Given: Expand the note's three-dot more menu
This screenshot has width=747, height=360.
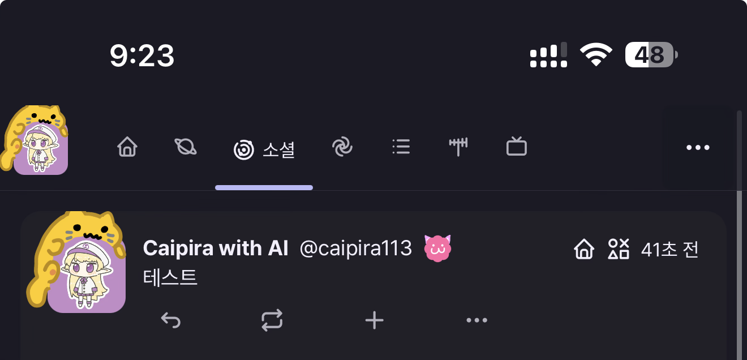Looking at the screenshot, I should pos(476,320).
